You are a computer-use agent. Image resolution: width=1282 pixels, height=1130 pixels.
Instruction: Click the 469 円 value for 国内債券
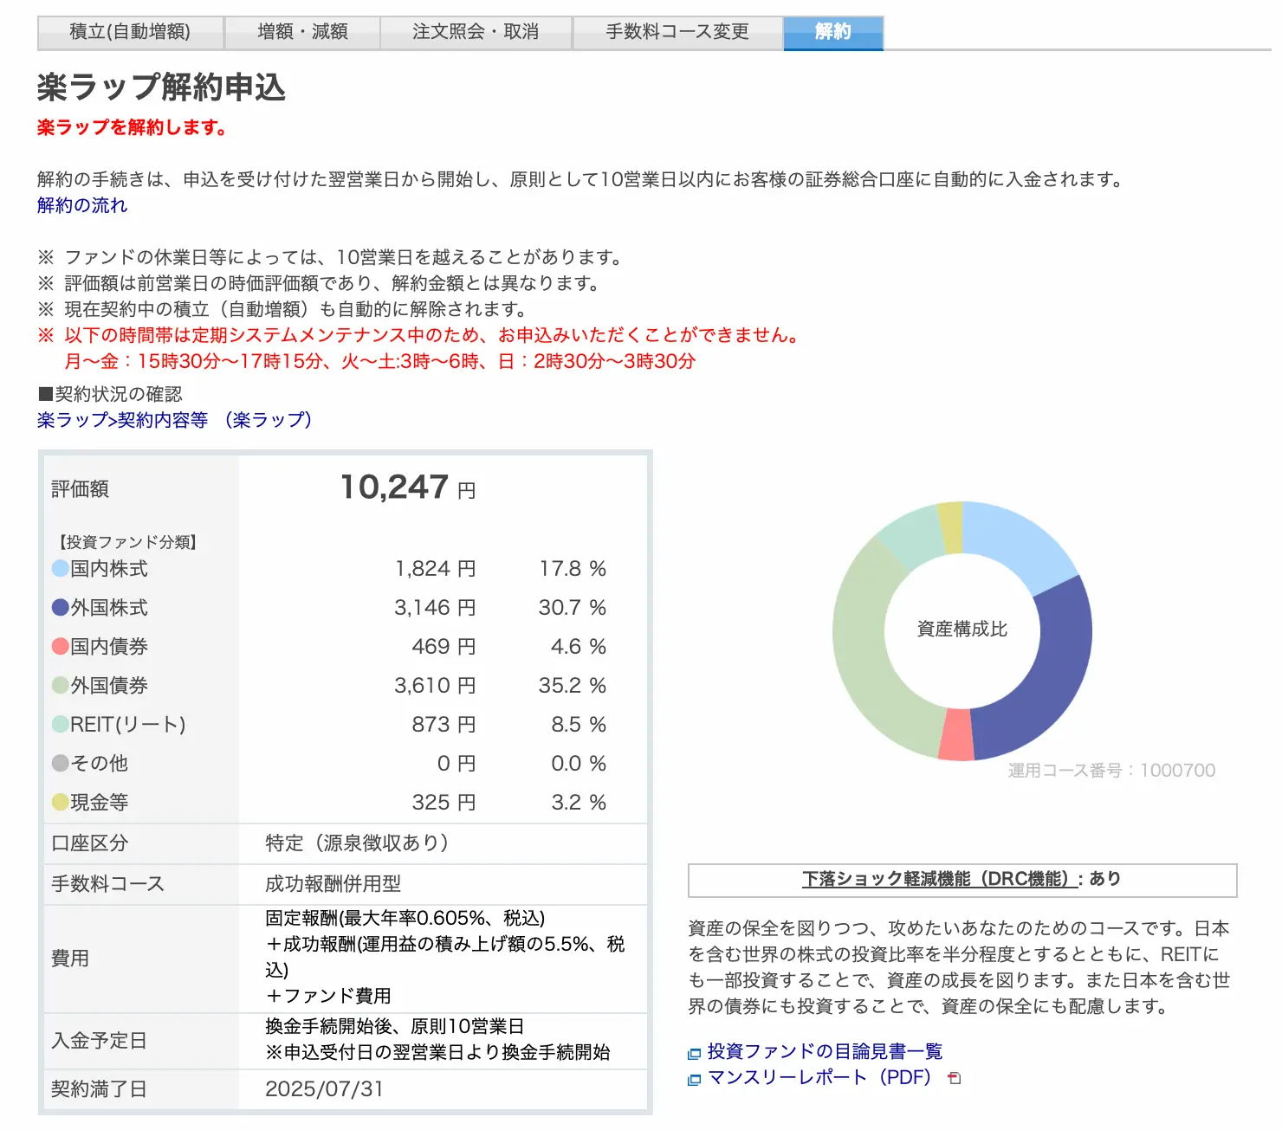coord(444,647)
